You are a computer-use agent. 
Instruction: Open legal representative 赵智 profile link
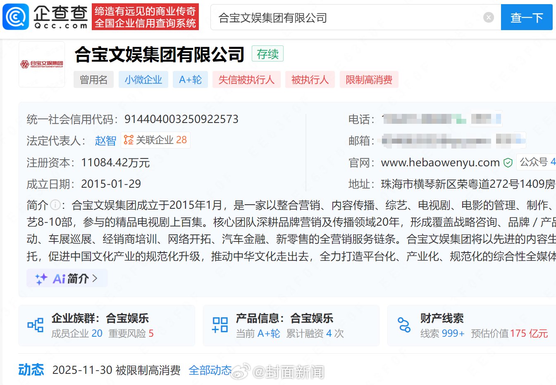tap(105, 141)
